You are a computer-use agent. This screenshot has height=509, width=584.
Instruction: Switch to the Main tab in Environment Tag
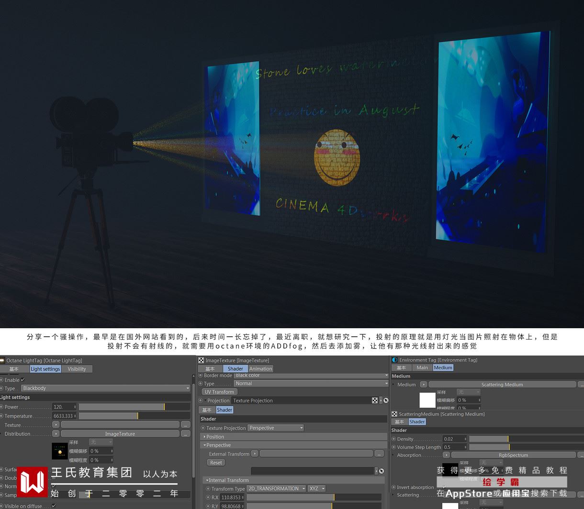(422, 368)
